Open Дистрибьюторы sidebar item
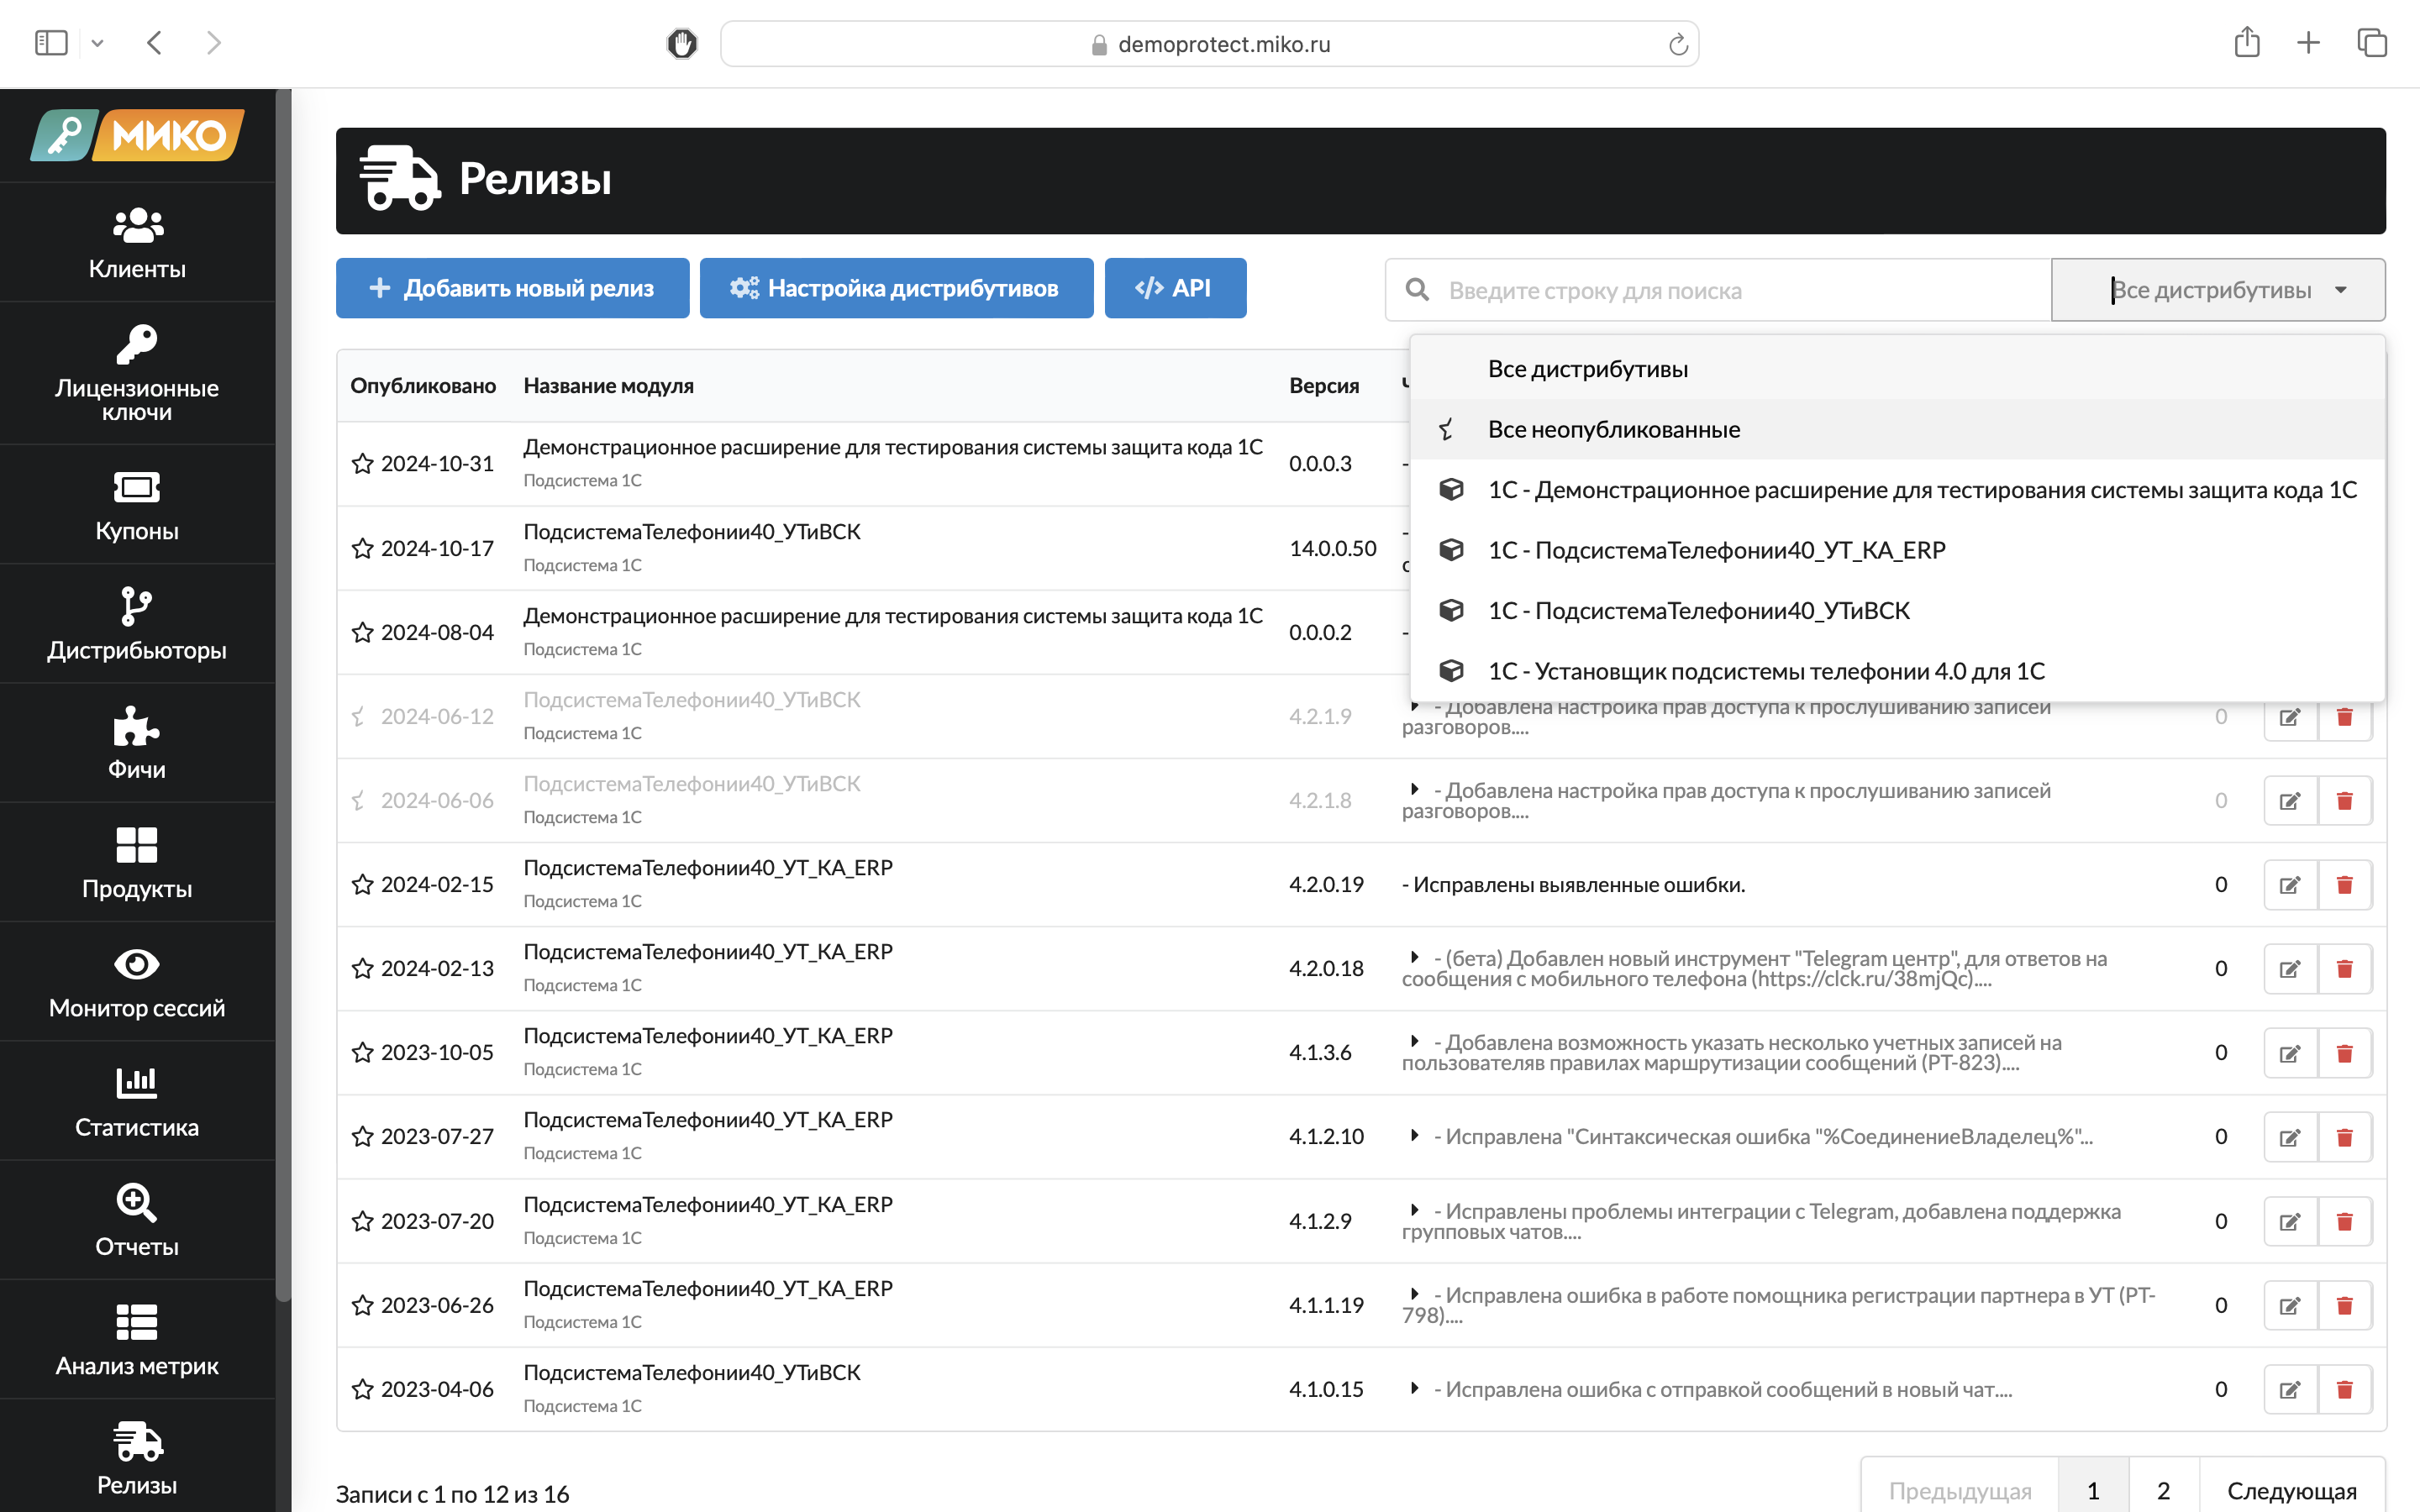This screenshot has height=1512, width=2420. click(x=137, y=624)
